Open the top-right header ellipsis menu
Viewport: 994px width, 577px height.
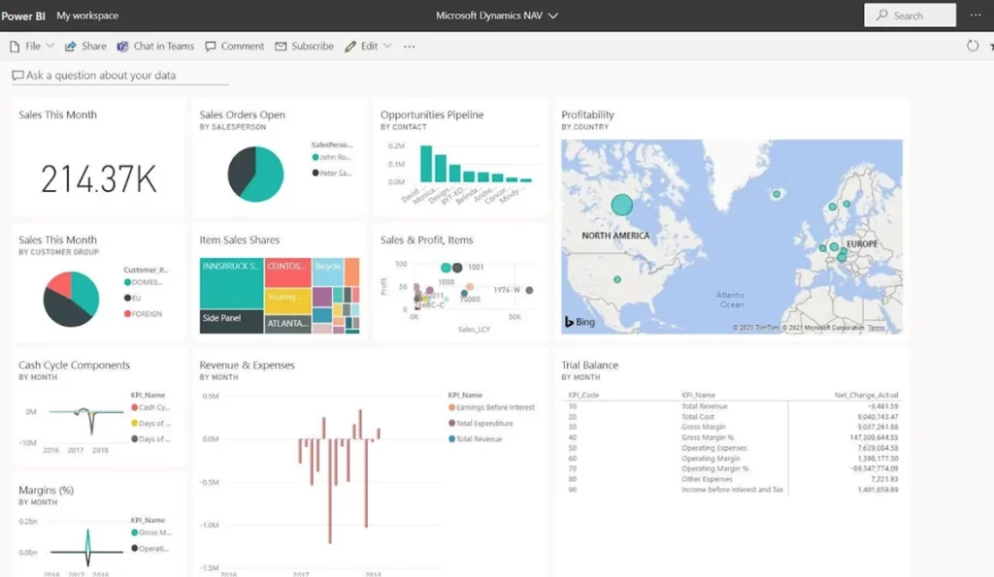coord(976,16)
